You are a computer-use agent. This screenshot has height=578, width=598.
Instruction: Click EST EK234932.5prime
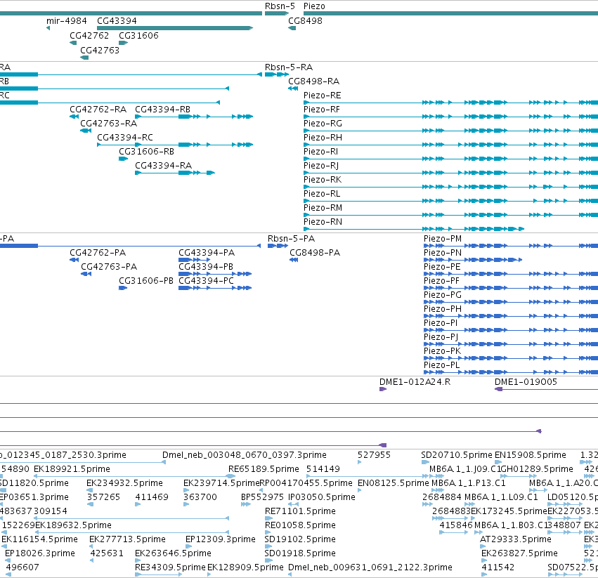(124, 483)
